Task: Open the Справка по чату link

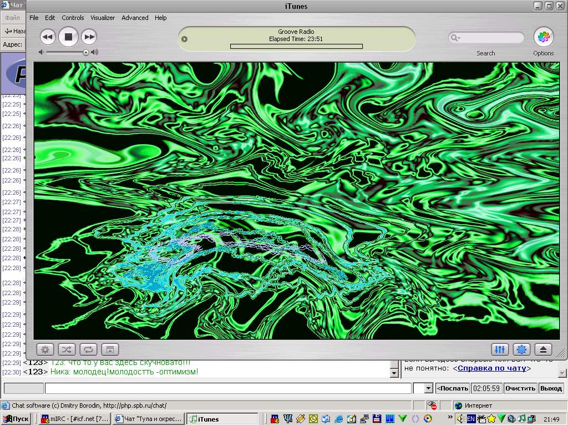Action: point(492,368)
